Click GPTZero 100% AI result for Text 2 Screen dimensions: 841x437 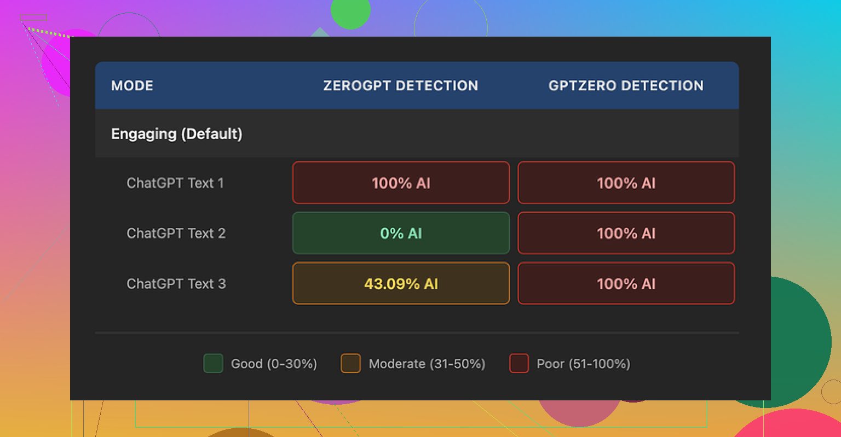[x=626, y=233]
